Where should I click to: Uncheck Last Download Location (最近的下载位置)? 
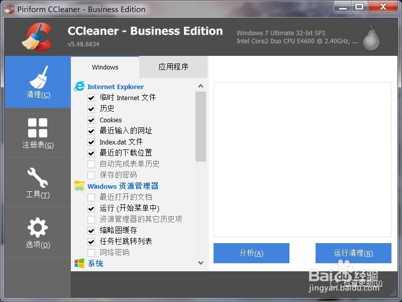coord(91,153)
